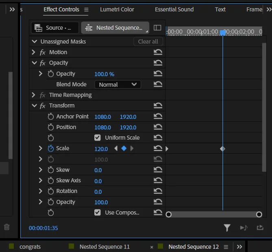This screenshot has height=252, width=272.
Task: Show more timeline tabs overflow
Action: pyautogui.click(x=239, y=247)
